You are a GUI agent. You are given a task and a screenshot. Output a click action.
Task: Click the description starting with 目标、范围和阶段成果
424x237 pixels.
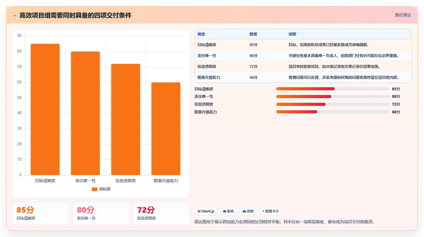(328, 45)
